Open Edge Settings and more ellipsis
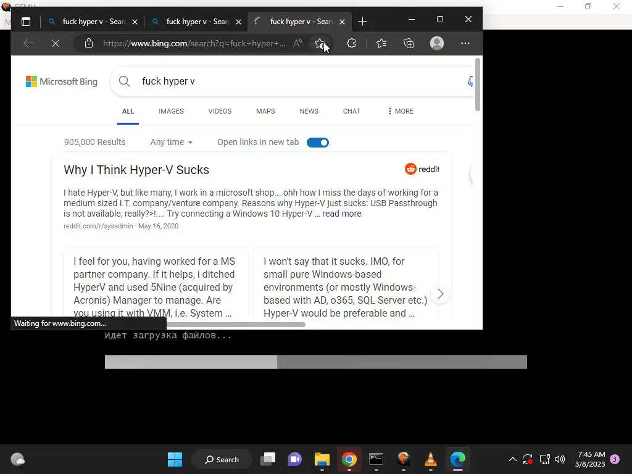Screen dimensions: 632x474 [x=465, y=43]
